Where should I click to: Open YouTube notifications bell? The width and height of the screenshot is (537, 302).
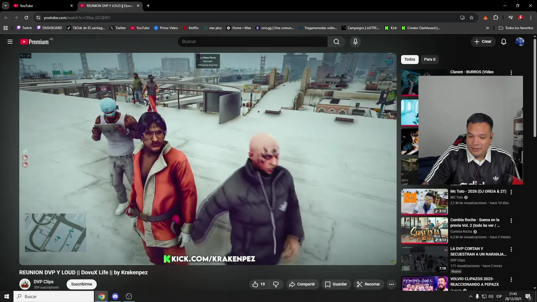[504, 42]
